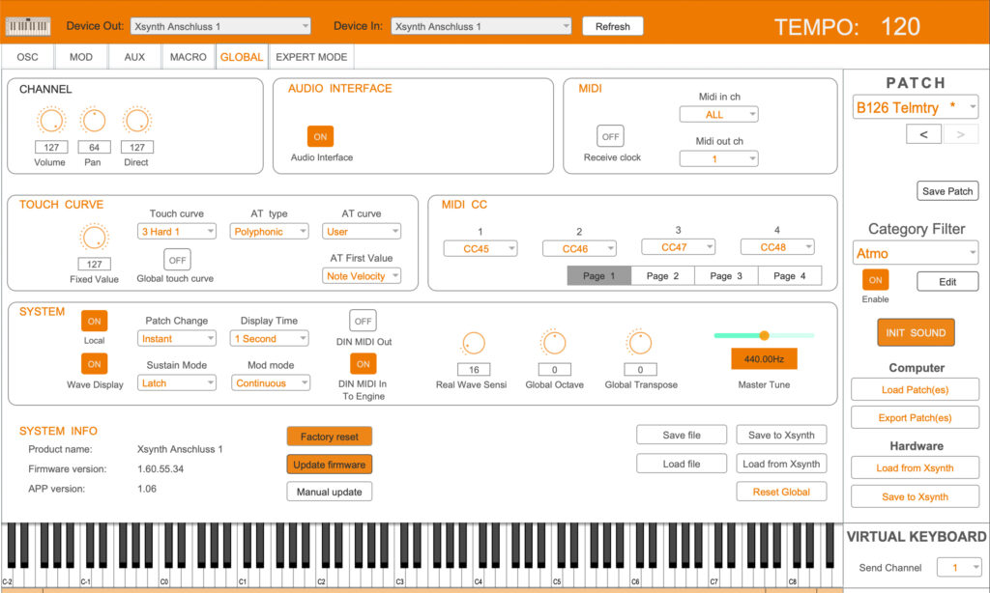
Task: Click the Save Patch button
Action: tap(946, 191)
